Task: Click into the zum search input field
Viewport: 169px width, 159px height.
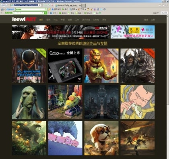Action: (30, 9)
